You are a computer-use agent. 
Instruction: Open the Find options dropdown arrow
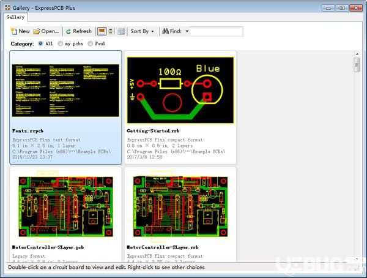click(187, 31)
